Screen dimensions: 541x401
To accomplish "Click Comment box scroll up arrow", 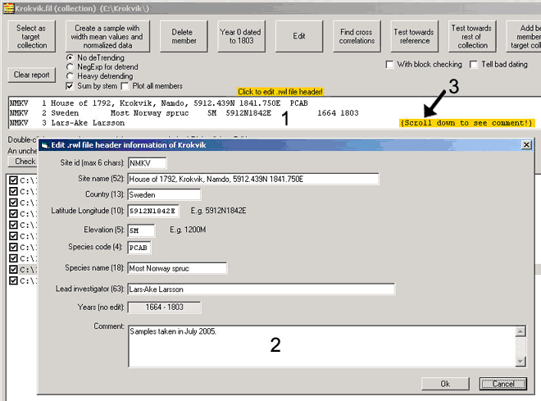I will click(521, 331).
